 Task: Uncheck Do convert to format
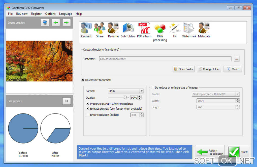point(83,80)
